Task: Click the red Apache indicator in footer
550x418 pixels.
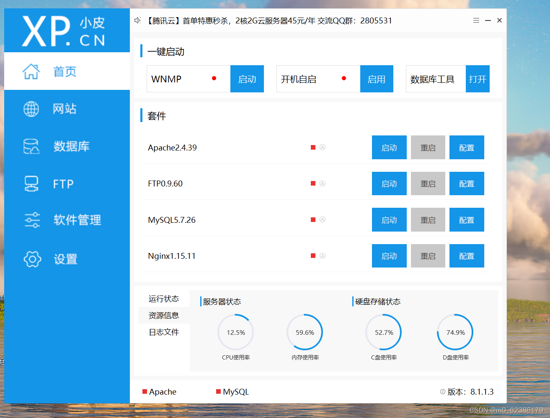Action: tap(145, 392)
